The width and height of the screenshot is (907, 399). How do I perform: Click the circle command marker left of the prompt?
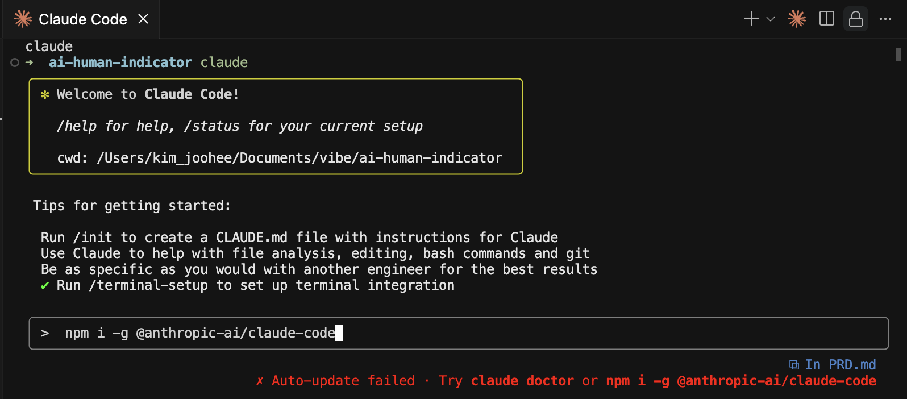click(15, 63)
